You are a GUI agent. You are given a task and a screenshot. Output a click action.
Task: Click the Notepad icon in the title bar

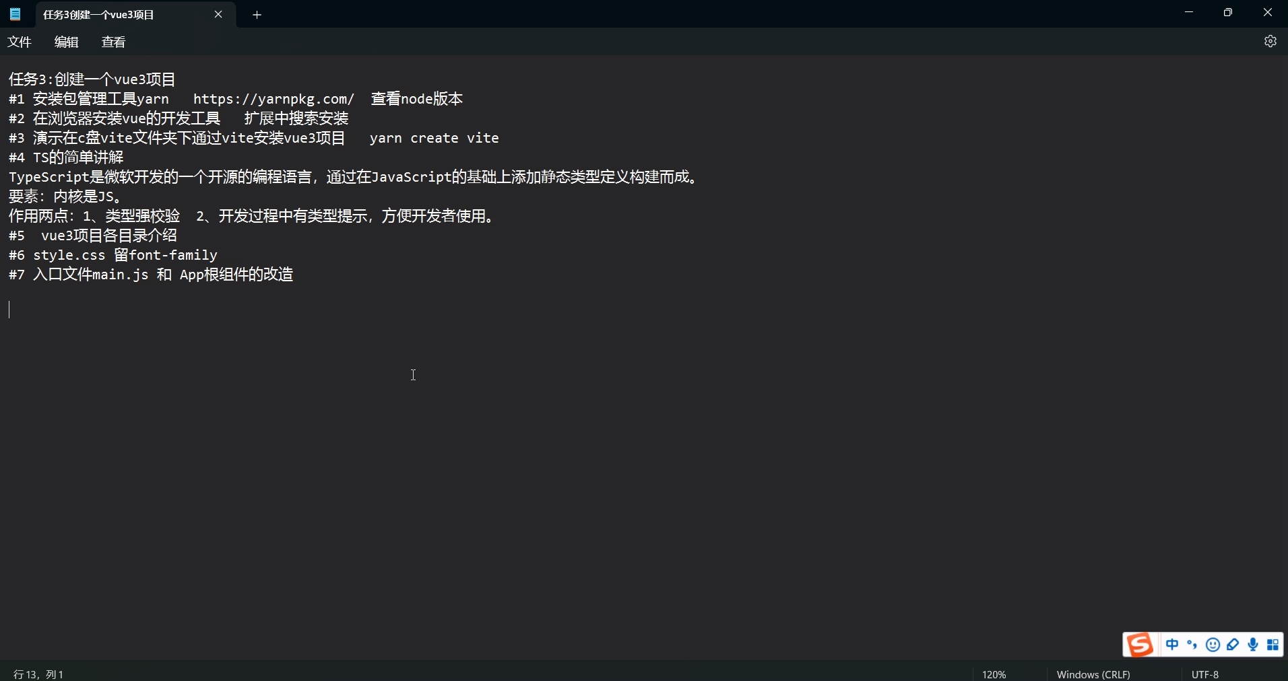(x=14, y=13)
